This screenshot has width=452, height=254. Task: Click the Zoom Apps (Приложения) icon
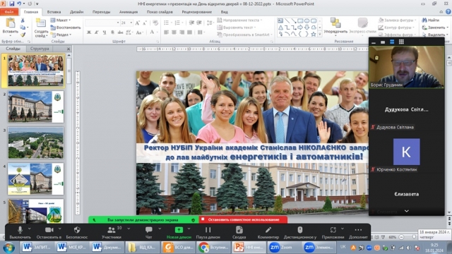point(333,230)
